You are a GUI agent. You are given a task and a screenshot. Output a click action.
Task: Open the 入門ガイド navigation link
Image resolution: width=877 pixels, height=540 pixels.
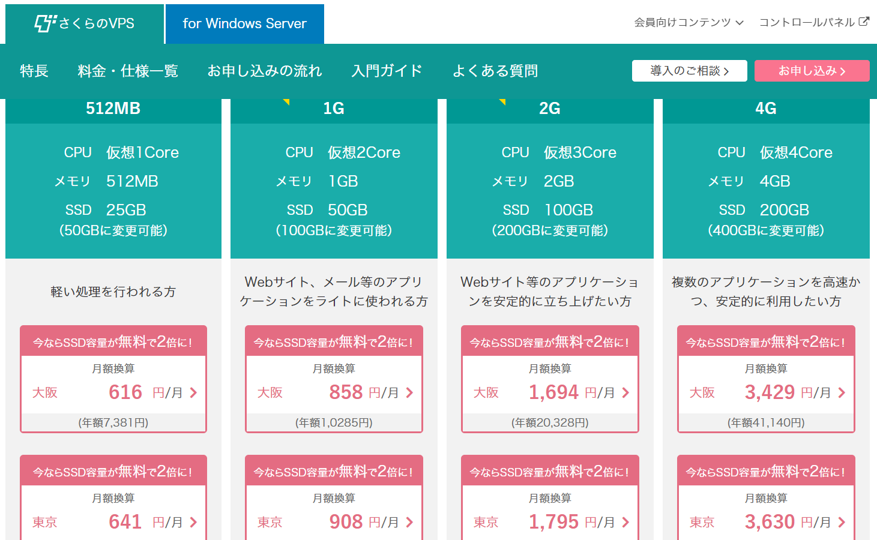(387, 71)
